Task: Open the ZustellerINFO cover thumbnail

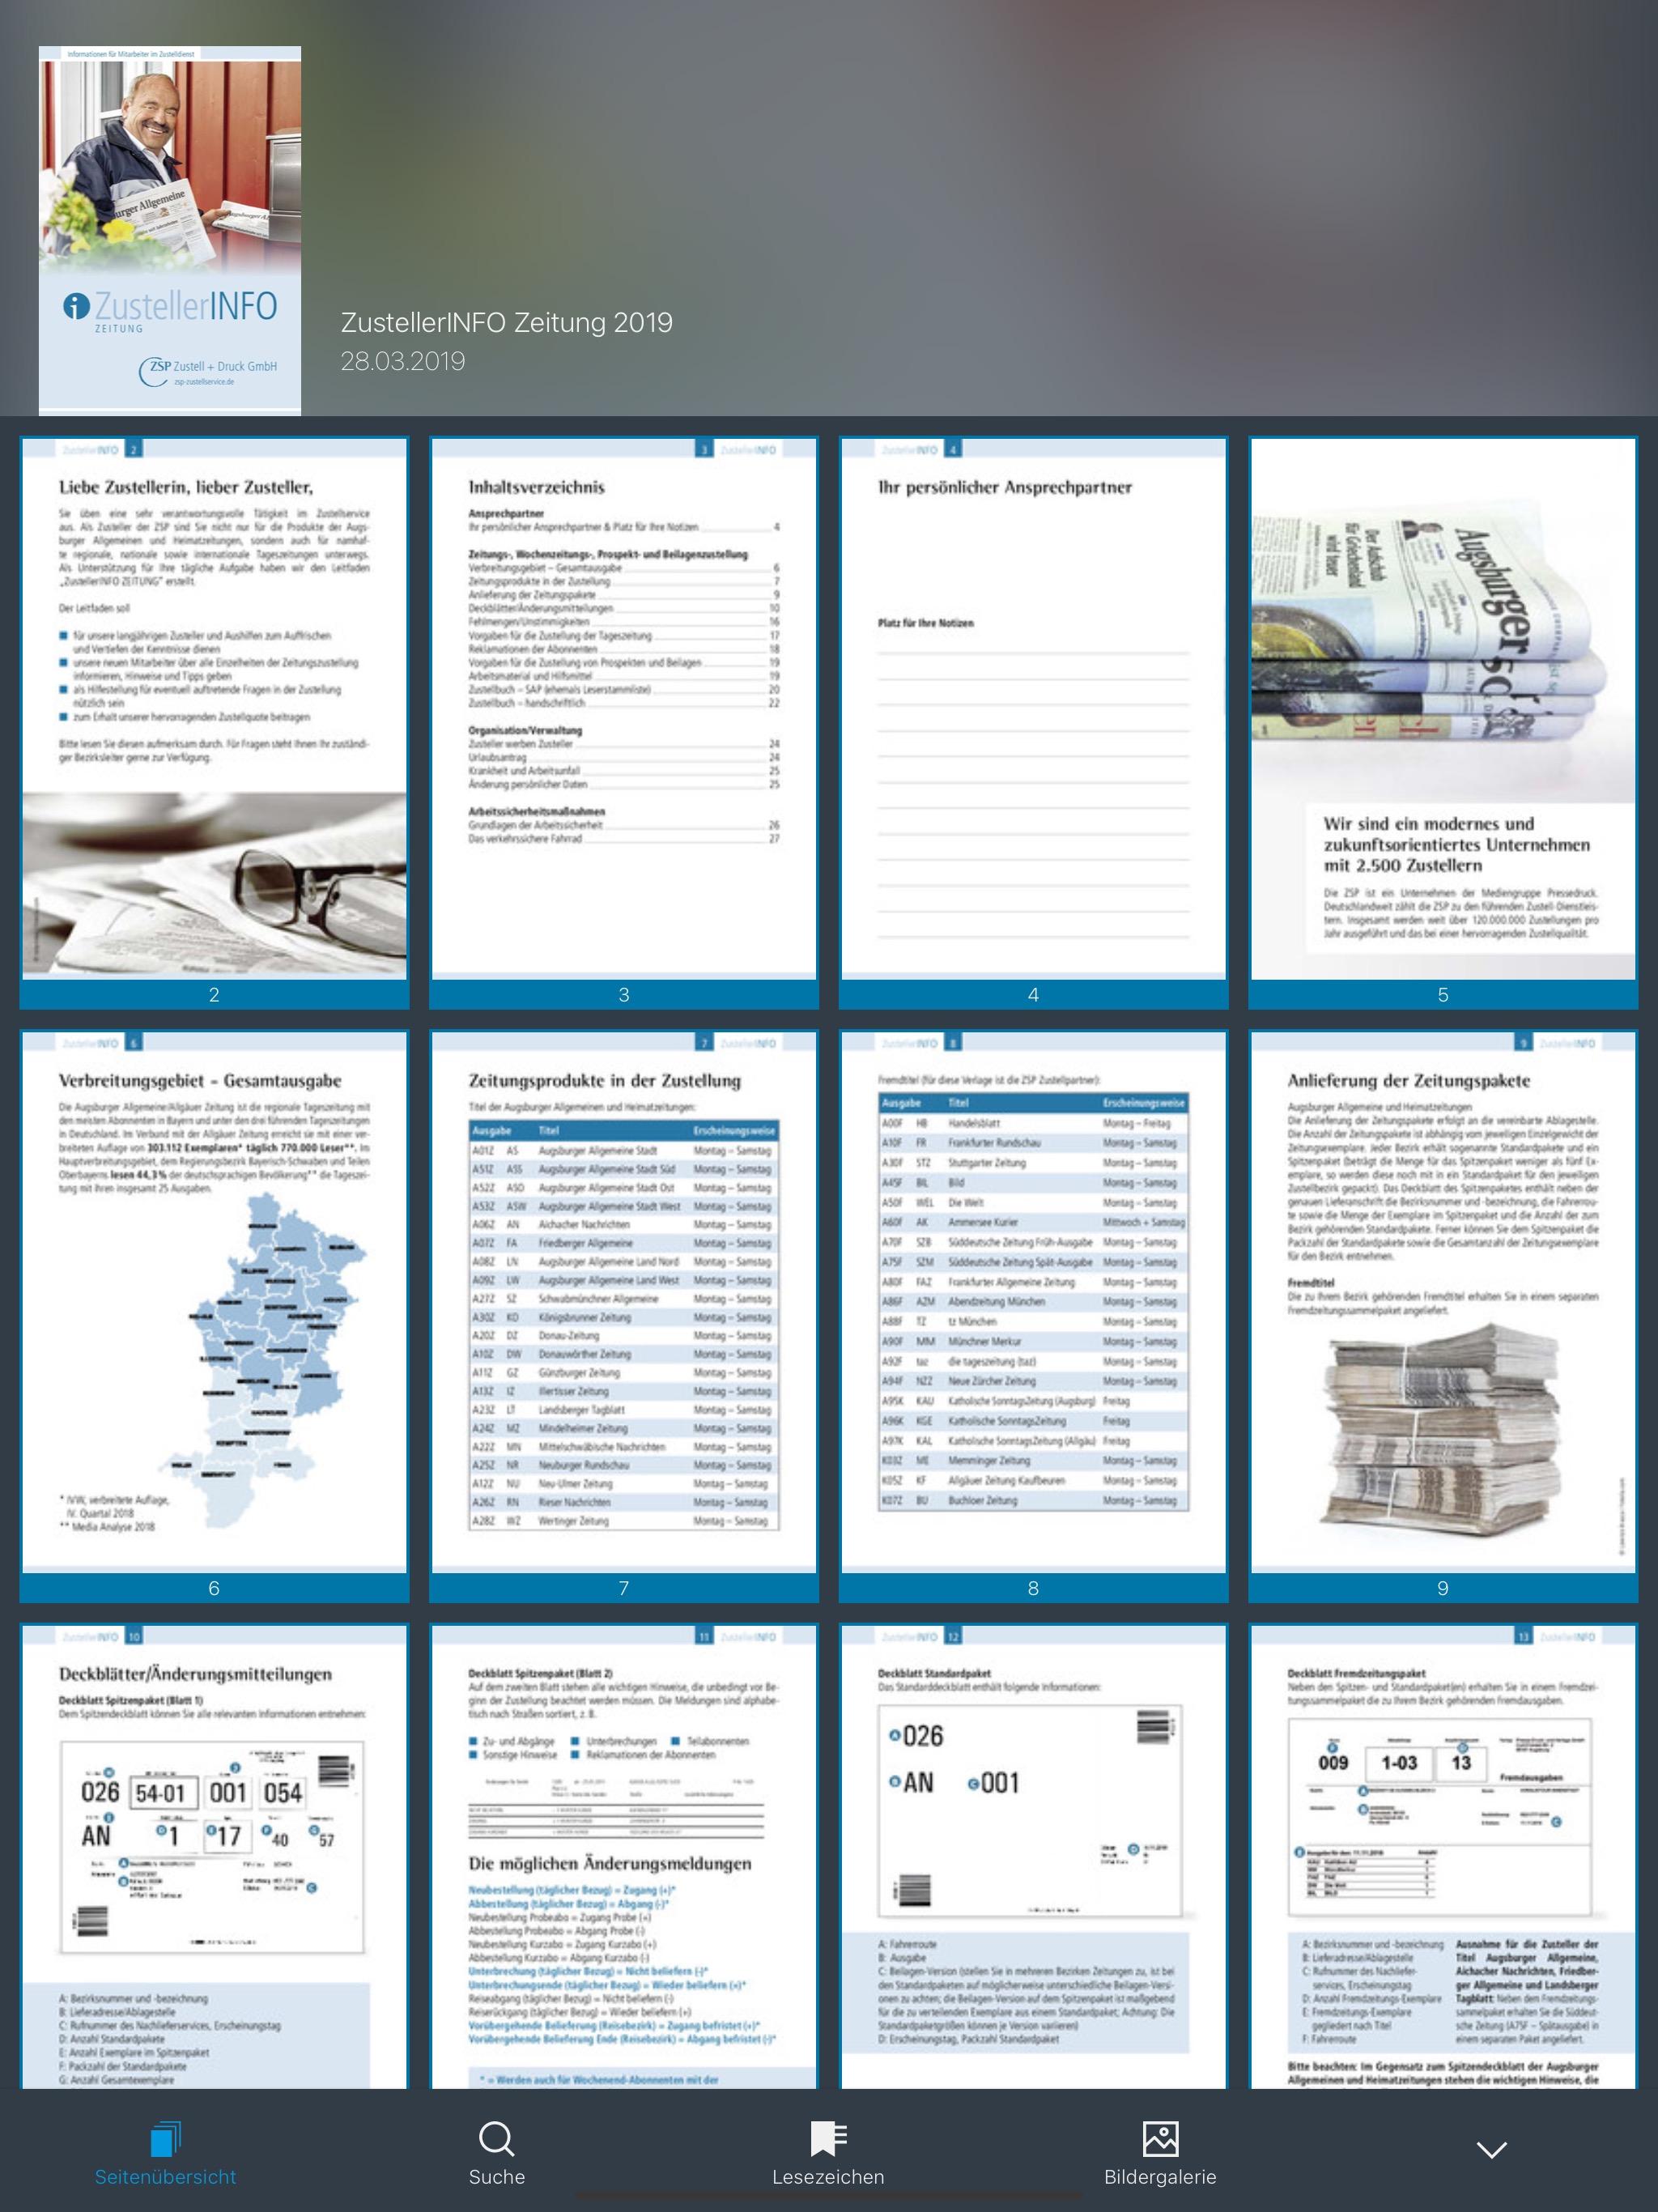Action: (x=170, y=230)
